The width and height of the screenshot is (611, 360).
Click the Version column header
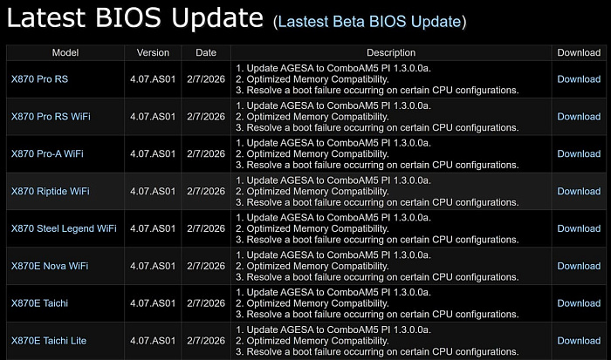(x=153, y=53)
